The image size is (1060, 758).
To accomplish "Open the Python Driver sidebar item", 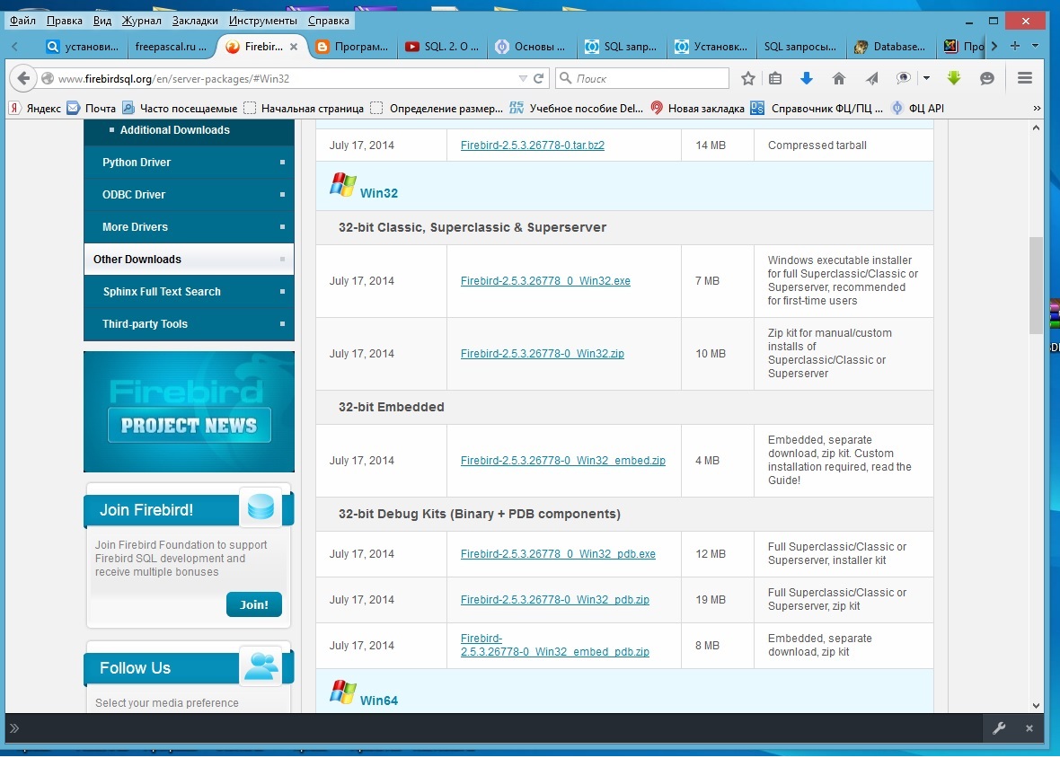I will (x=137, y=163).
